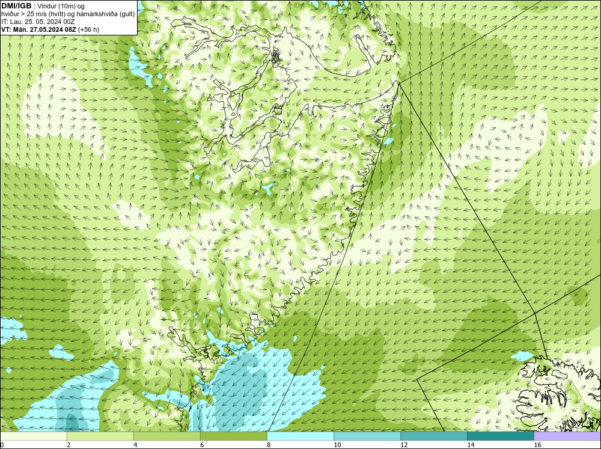Click the legend tick label 16
This screenshot has width=601, height=449.
537,445
